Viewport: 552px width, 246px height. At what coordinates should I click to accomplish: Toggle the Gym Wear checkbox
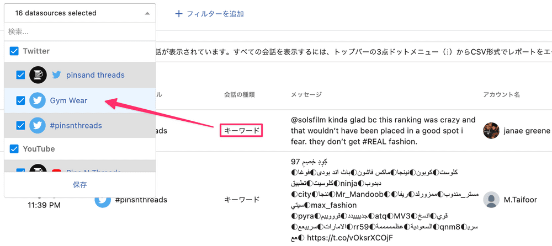(x=20, y=100)
